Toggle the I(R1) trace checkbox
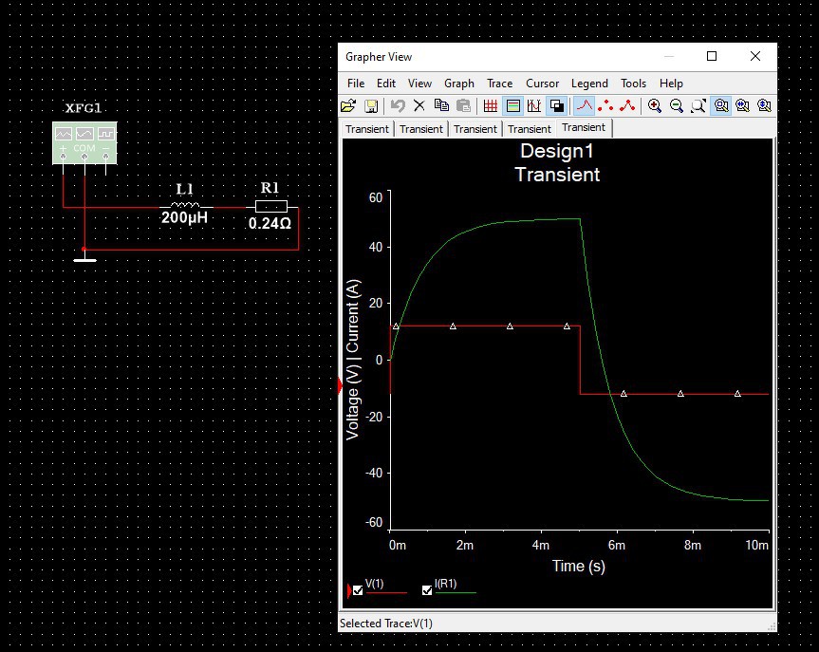This screenshot has width=819, height=652. coord(427,590)
